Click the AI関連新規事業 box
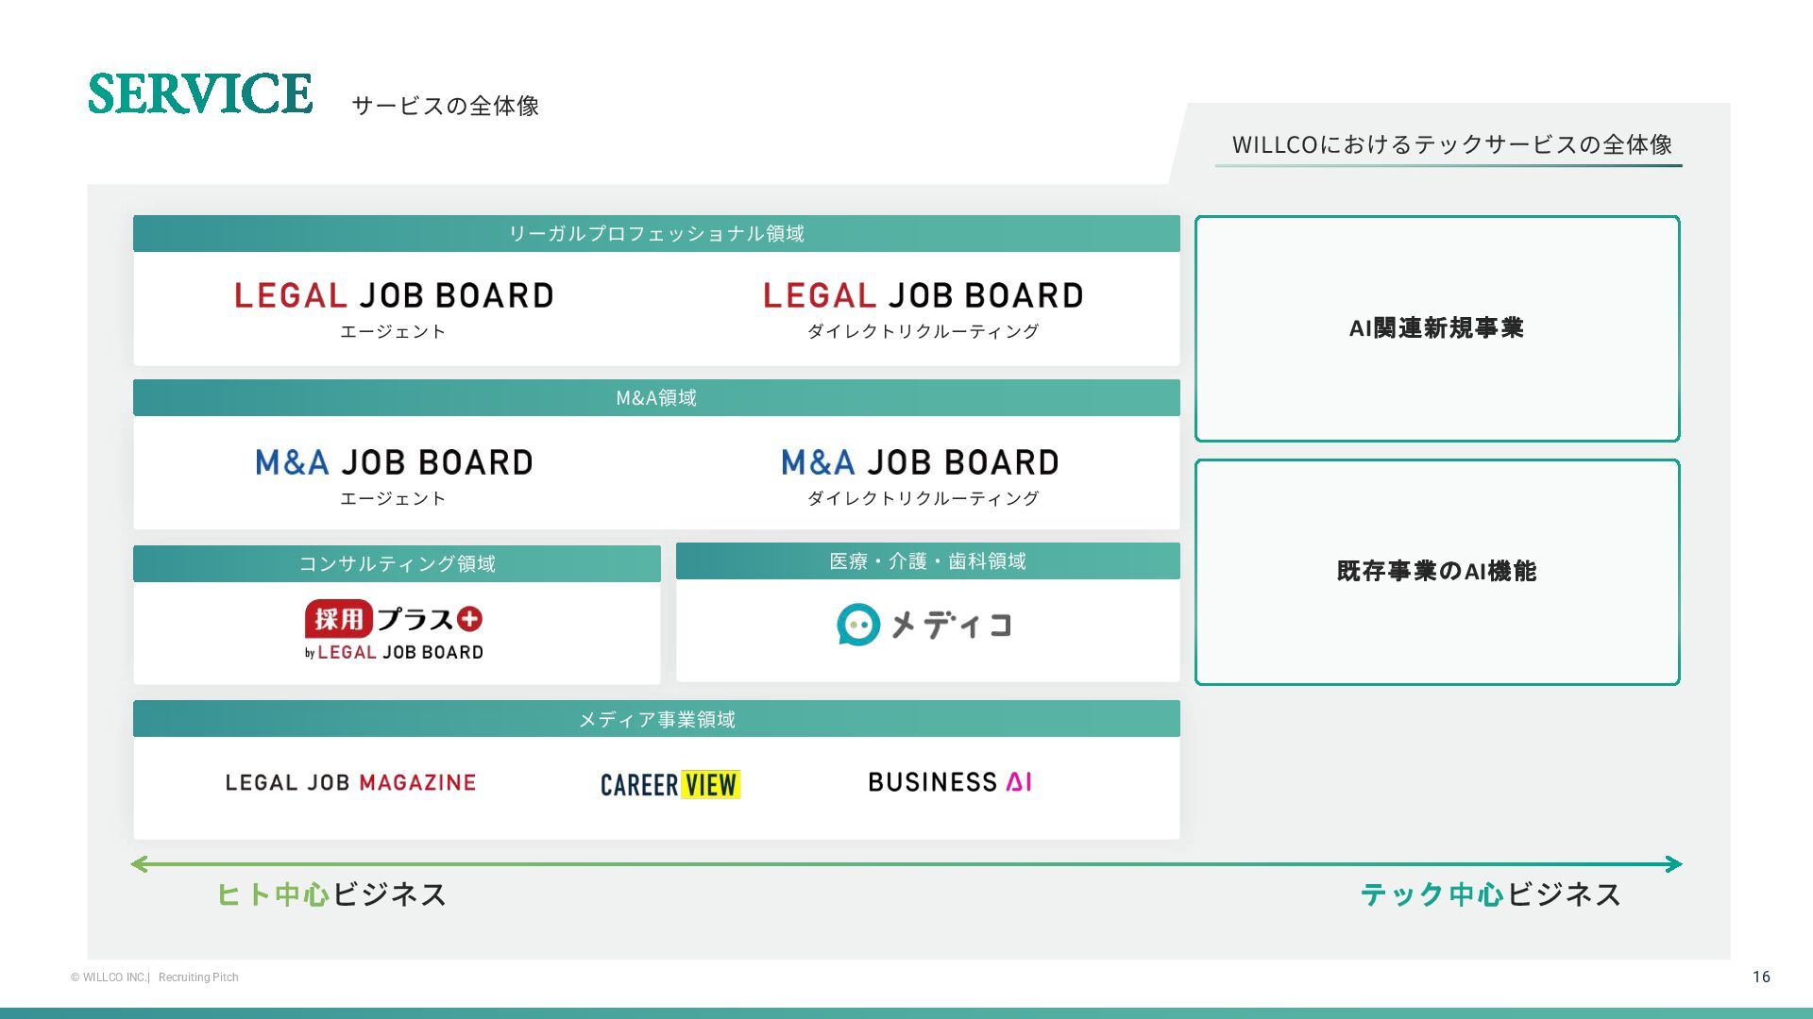1813x1019 pixels. (1436, 328)
